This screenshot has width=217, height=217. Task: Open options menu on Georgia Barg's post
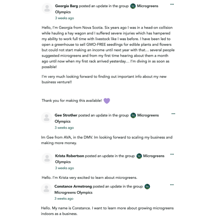172,4
